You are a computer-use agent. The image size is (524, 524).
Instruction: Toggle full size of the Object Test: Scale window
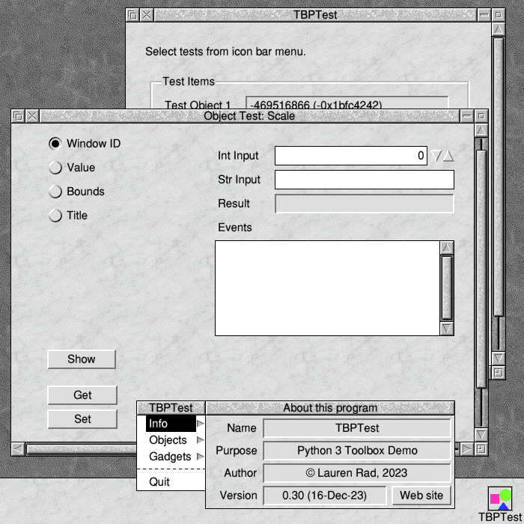click(481, 116)
